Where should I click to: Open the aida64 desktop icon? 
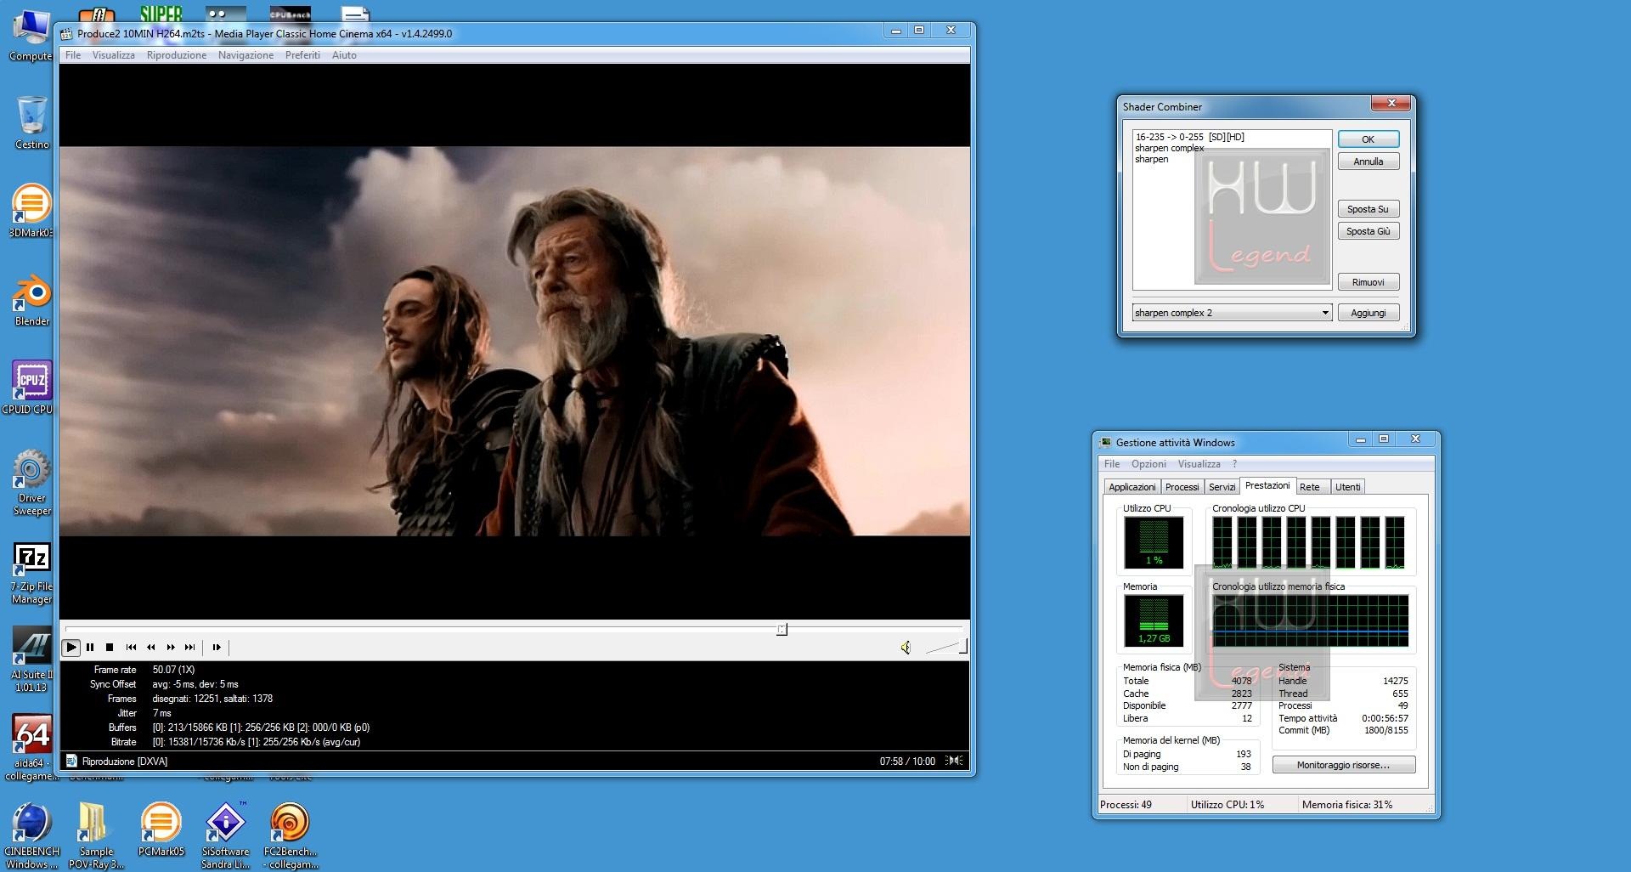tap(31, 747)
